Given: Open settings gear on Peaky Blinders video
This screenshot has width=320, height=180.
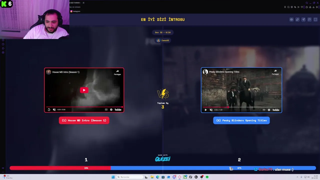Looking at the screenshot, I should [x=269, y=110].
